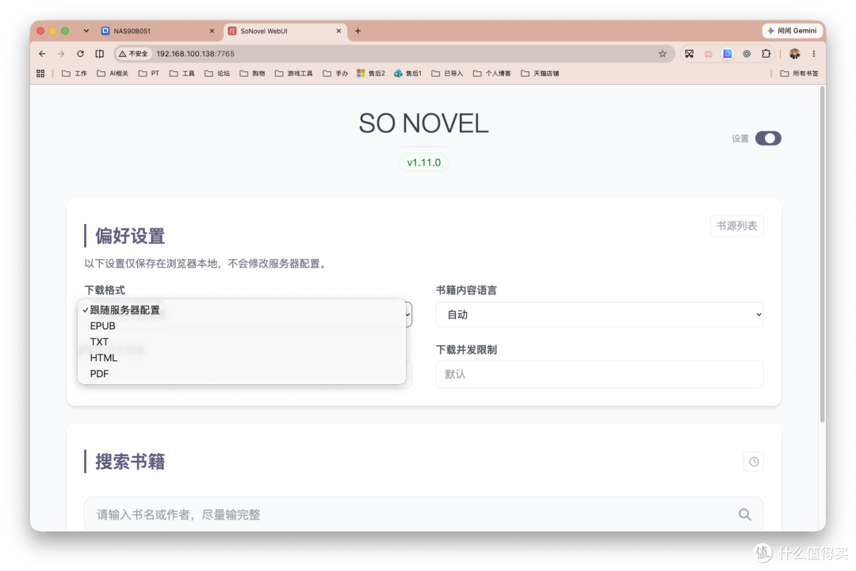Focus the book search input field
The image size is (856, 571).
click(x=423, y=514)
